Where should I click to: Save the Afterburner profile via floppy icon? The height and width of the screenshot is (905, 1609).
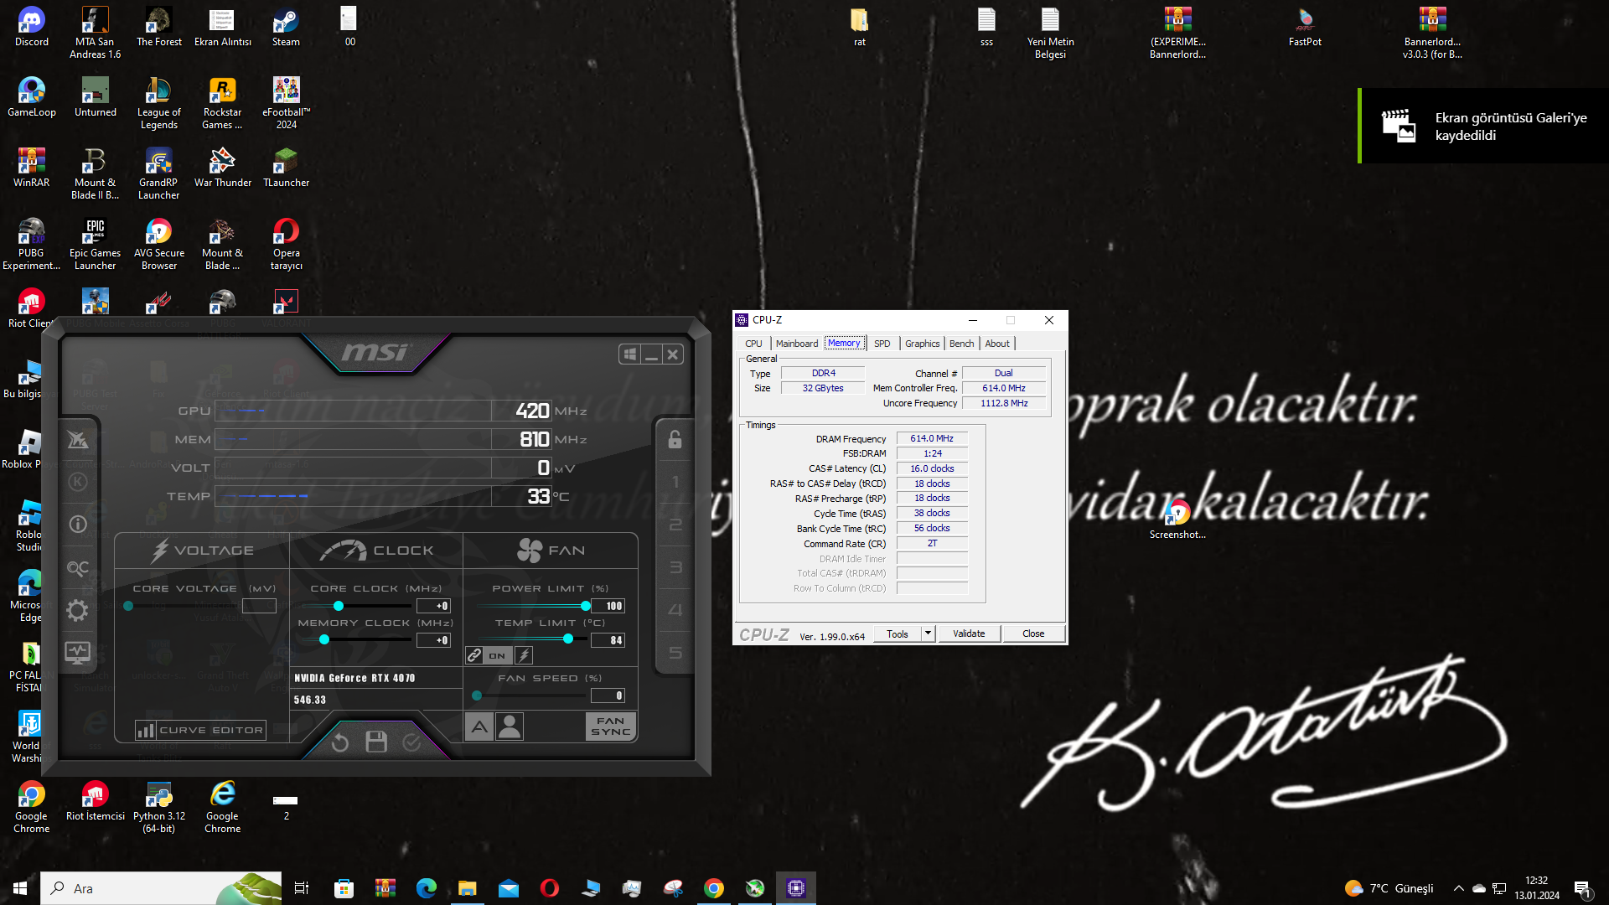point(376,742)
